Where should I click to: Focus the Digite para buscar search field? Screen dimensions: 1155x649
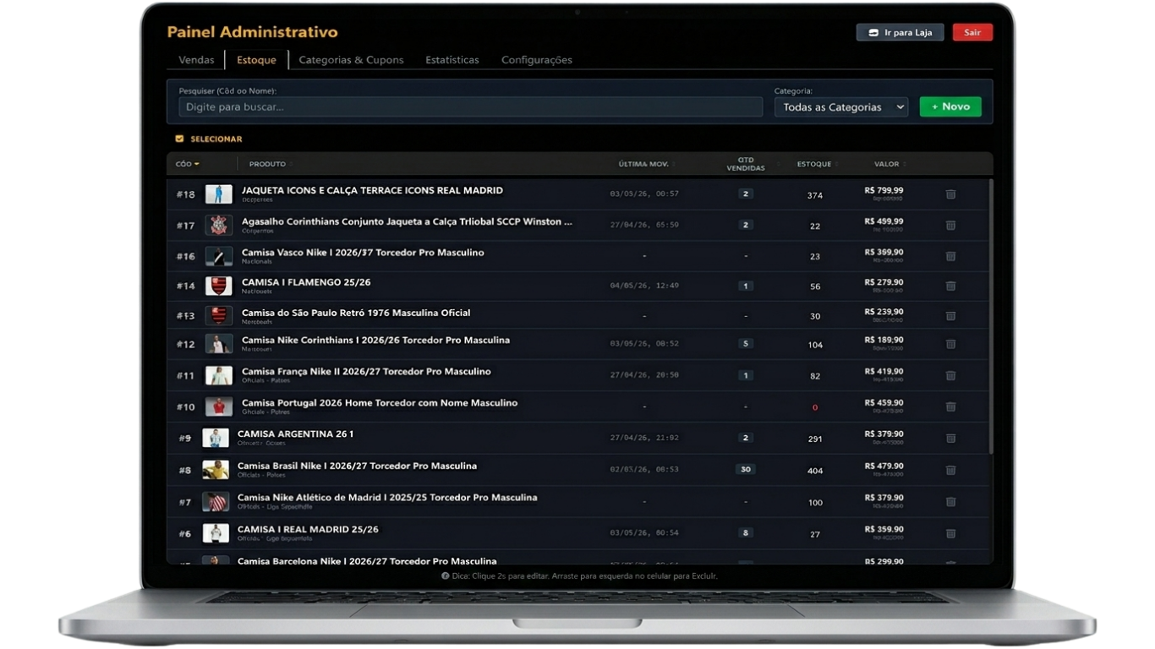(x=471, y=107)
